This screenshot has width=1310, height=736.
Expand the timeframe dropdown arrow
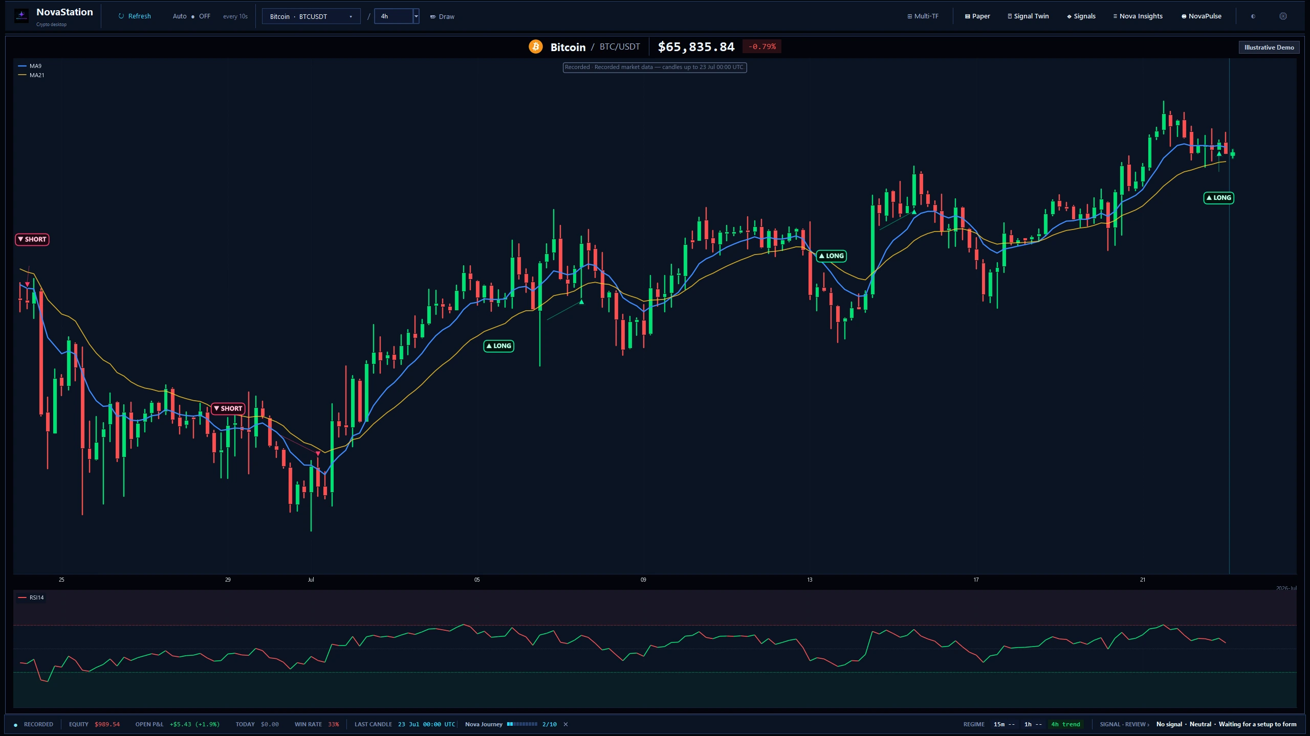point(416,16)
